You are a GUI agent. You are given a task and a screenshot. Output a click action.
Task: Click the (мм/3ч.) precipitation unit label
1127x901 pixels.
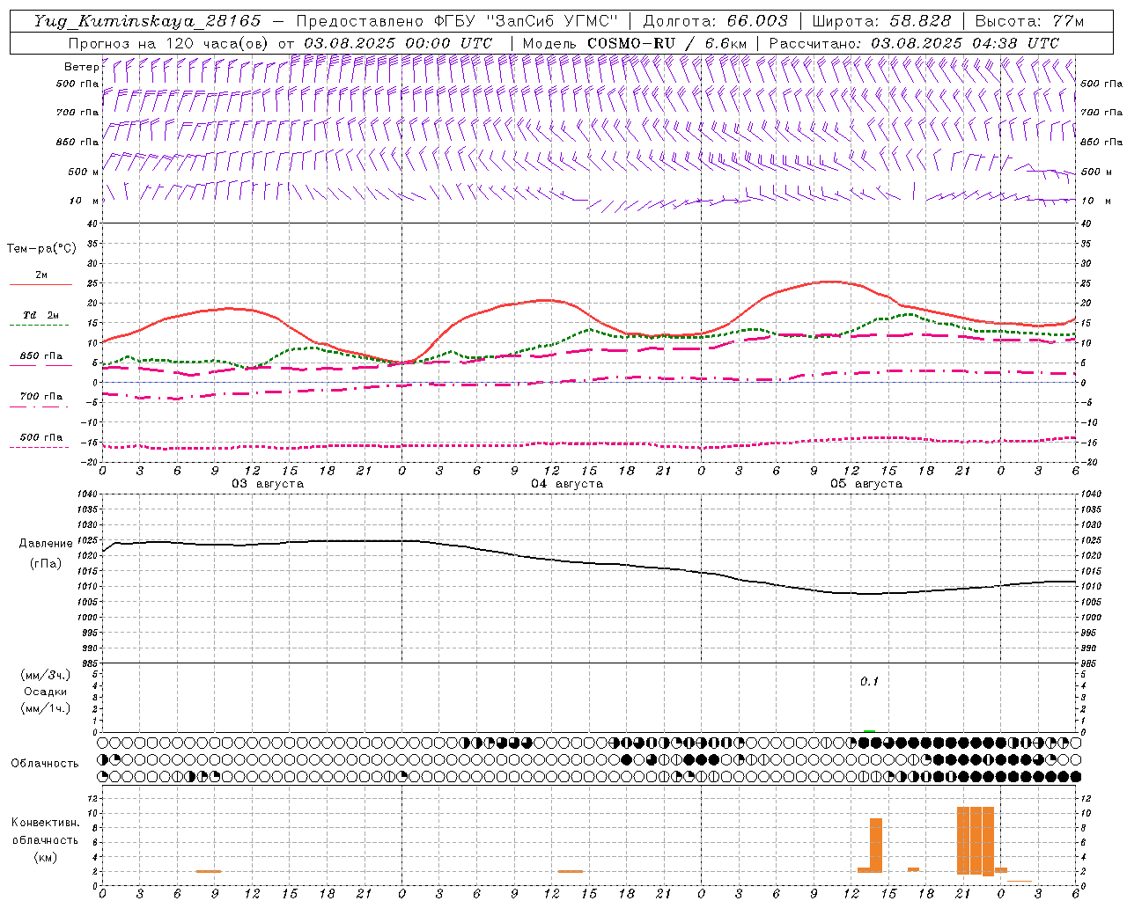point(46,675)
